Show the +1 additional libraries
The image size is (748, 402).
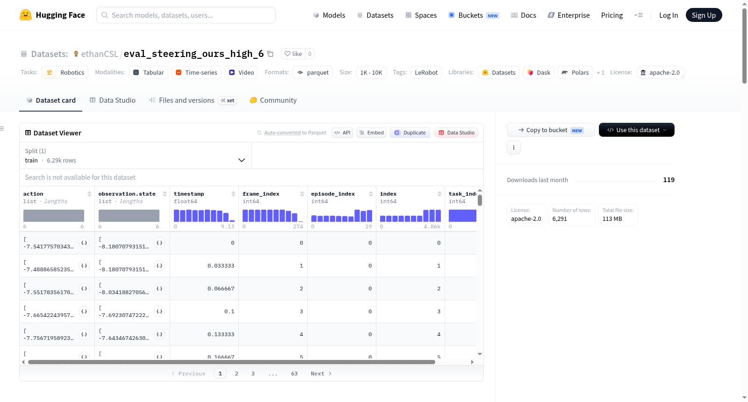pos(600,72)
